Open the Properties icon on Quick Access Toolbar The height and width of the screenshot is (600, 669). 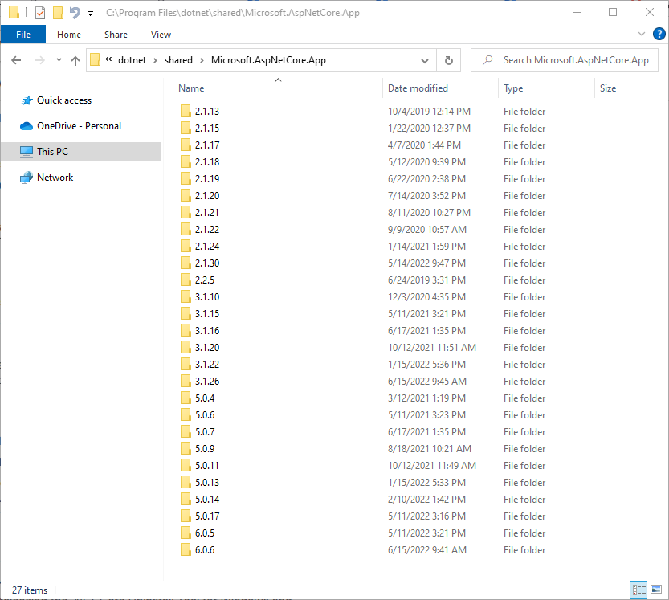tap(39, 12)
